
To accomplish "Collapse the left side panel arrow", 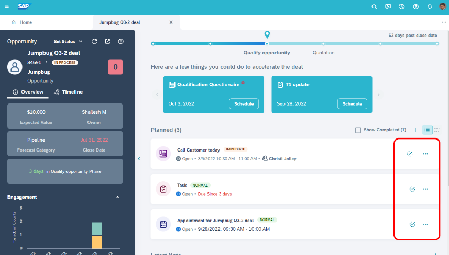I will [139, 158].
